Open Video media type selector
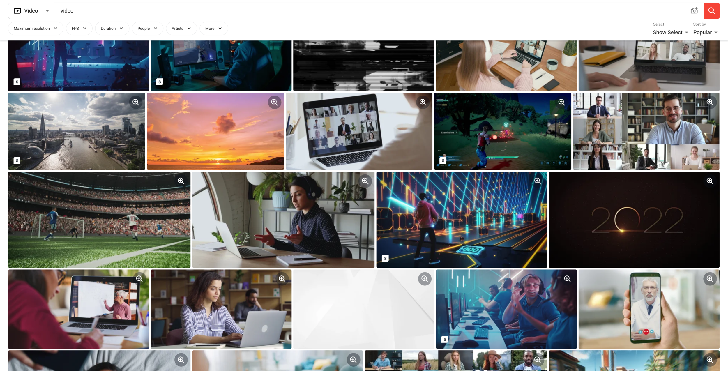The image size is (728, 371). click(x=31, y=11)
